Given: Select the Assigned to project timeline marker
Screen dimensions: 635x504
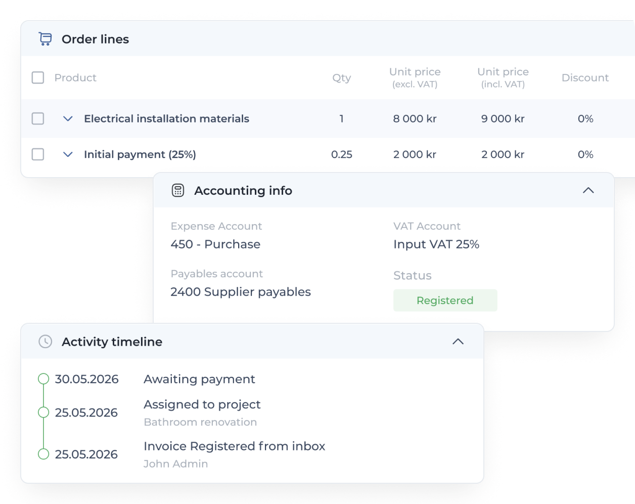Looking at the screenshot, I should (43, 412).
